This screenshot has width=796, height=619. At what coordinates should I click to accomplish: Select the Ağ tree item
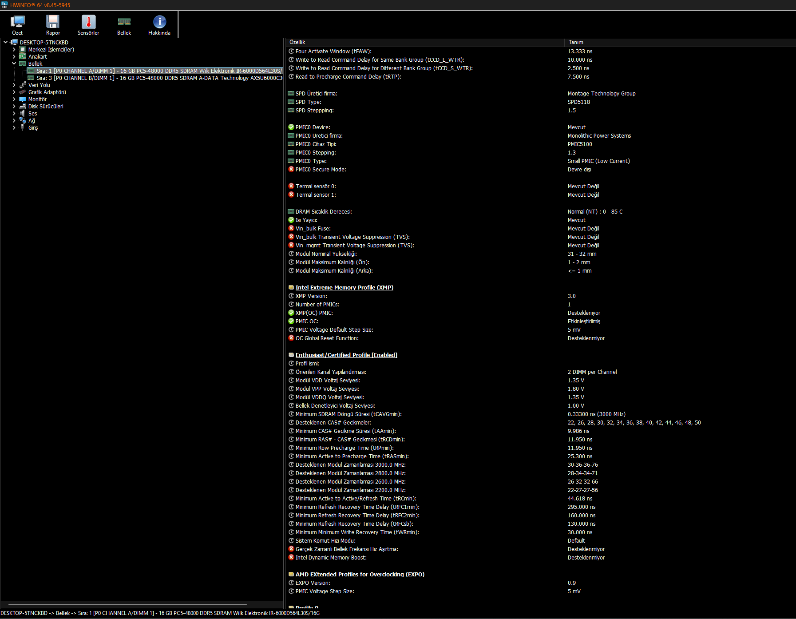[32, 120]
